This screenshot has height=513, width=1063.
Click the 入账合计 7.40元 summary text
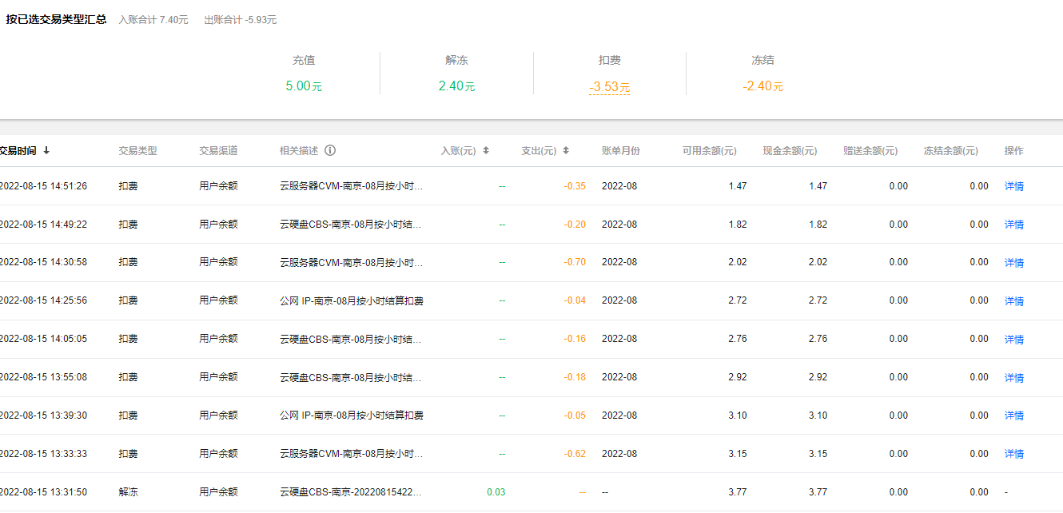point(154,19)
